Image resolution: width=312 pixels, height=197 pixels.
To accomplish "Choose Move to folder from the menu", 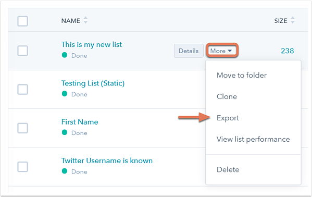I will [x=242, y=75].
